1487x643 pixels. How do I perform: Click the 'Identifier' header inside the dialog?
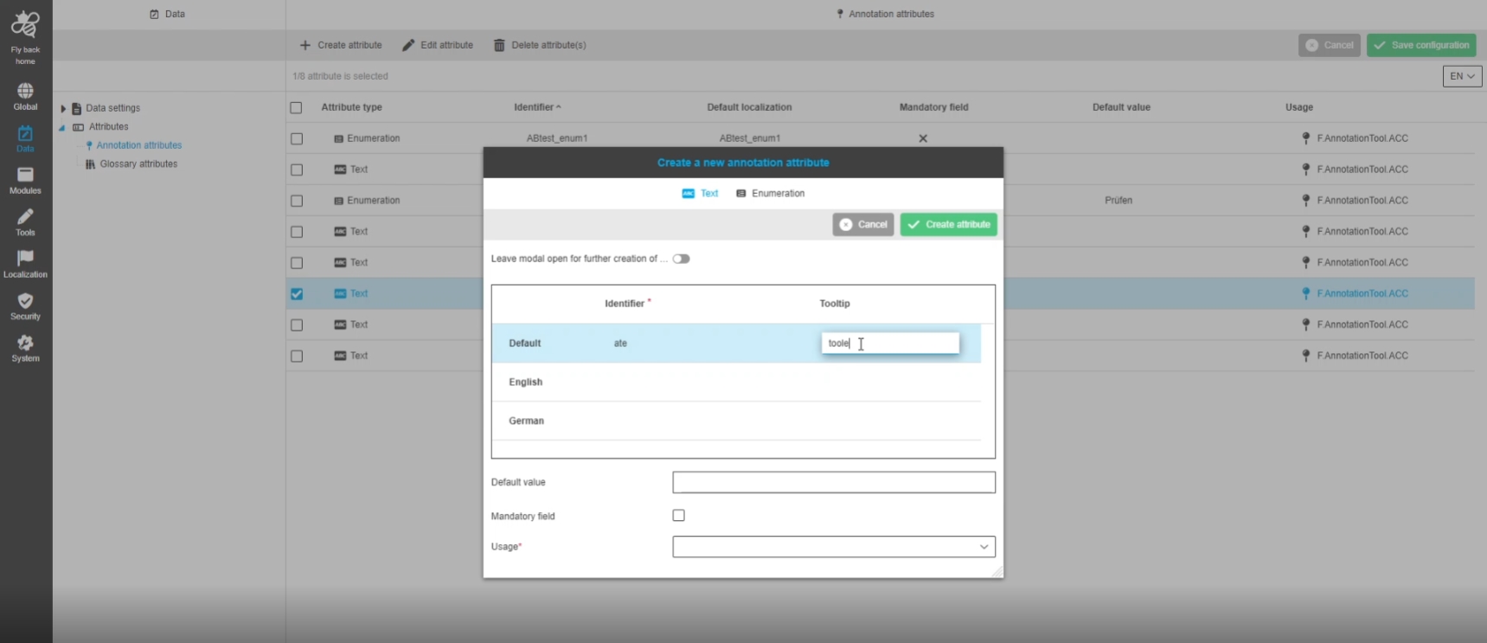pyautogui.click(x=625, y=304)
